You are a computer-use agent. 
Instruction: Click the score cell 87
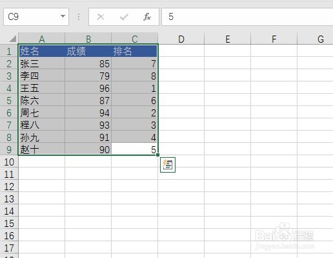click(x=88, y=100)
